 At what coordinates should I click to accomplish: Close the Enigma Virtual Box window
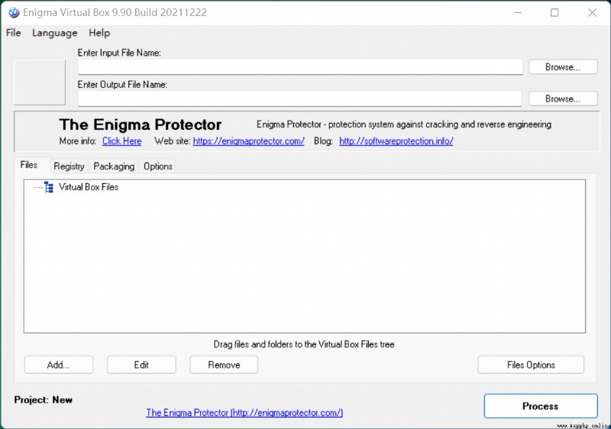click(x=592, y=12)
